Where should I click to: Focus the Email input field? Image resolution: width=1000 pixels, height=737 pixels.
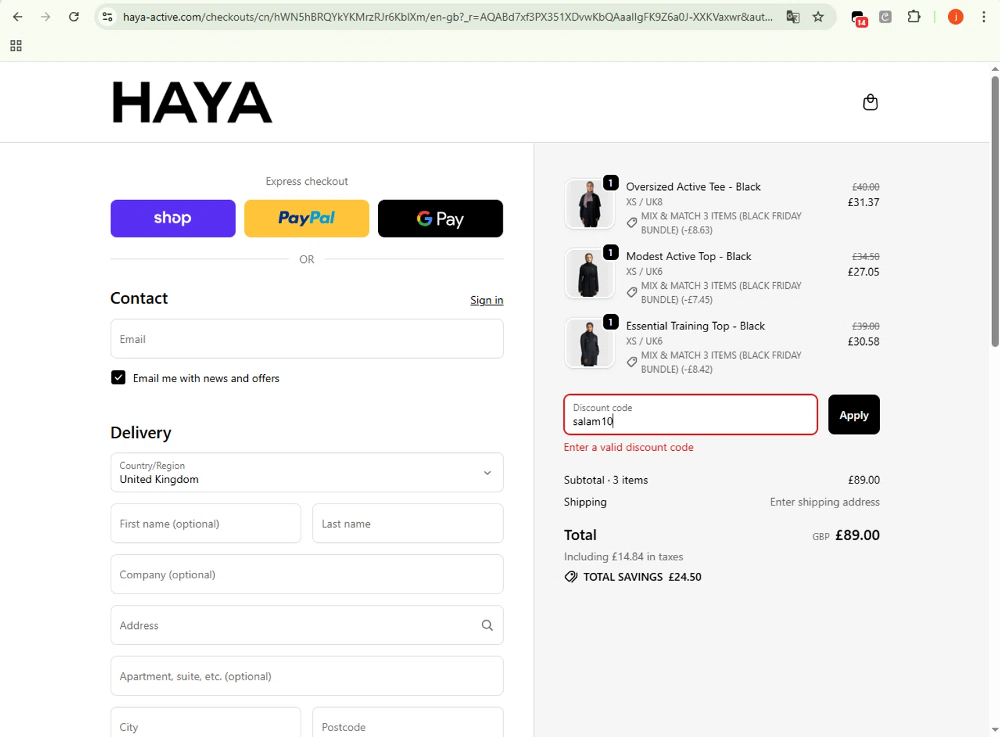pyautogui.click(x=307, y=339)
